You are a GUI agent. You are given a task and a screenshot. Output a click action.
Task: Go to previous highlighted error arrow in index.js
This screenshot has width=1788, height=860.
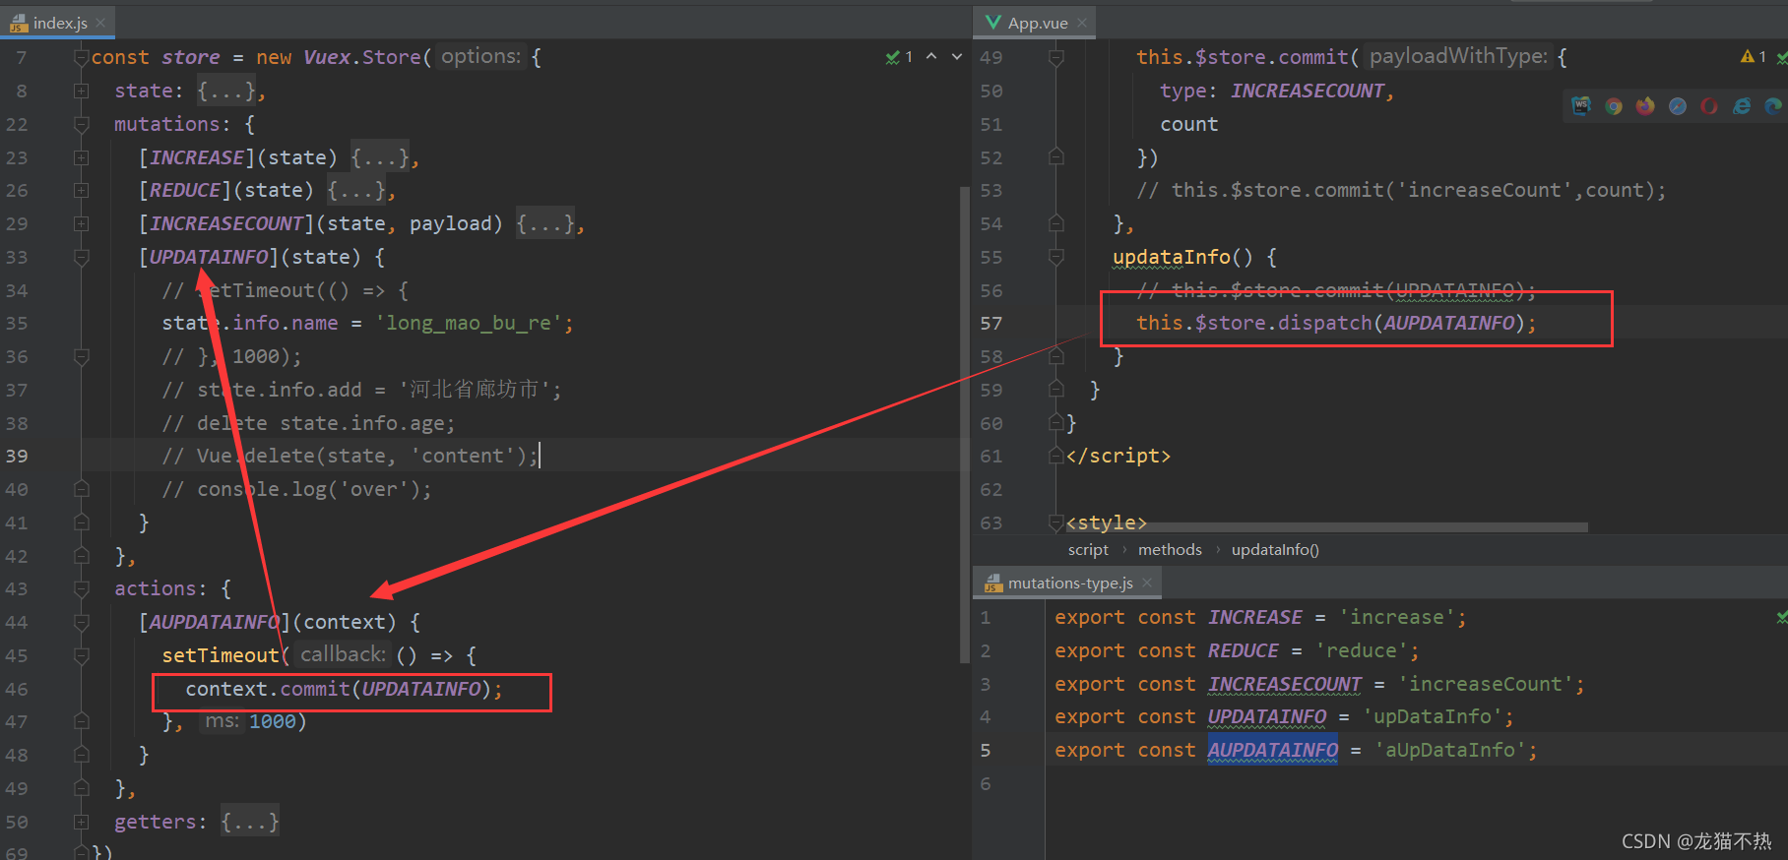click(x=931, y=57)
